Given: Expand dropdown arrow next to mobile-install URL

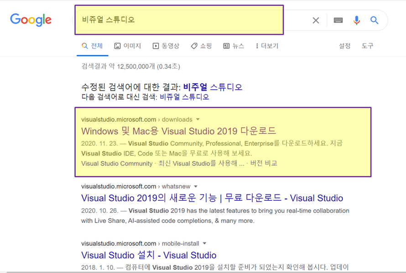Looking at the screenshot, I should 204,243.
